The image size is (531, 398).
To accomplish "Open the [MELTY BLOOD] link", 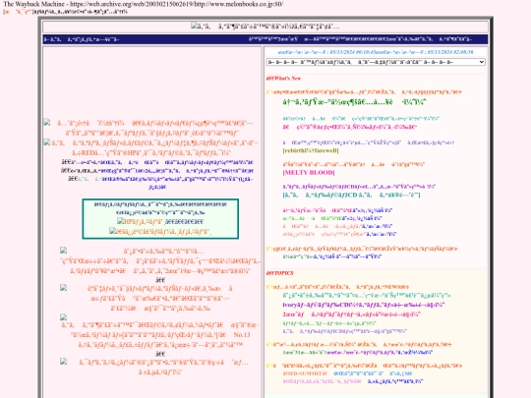I will coord(309,173).
